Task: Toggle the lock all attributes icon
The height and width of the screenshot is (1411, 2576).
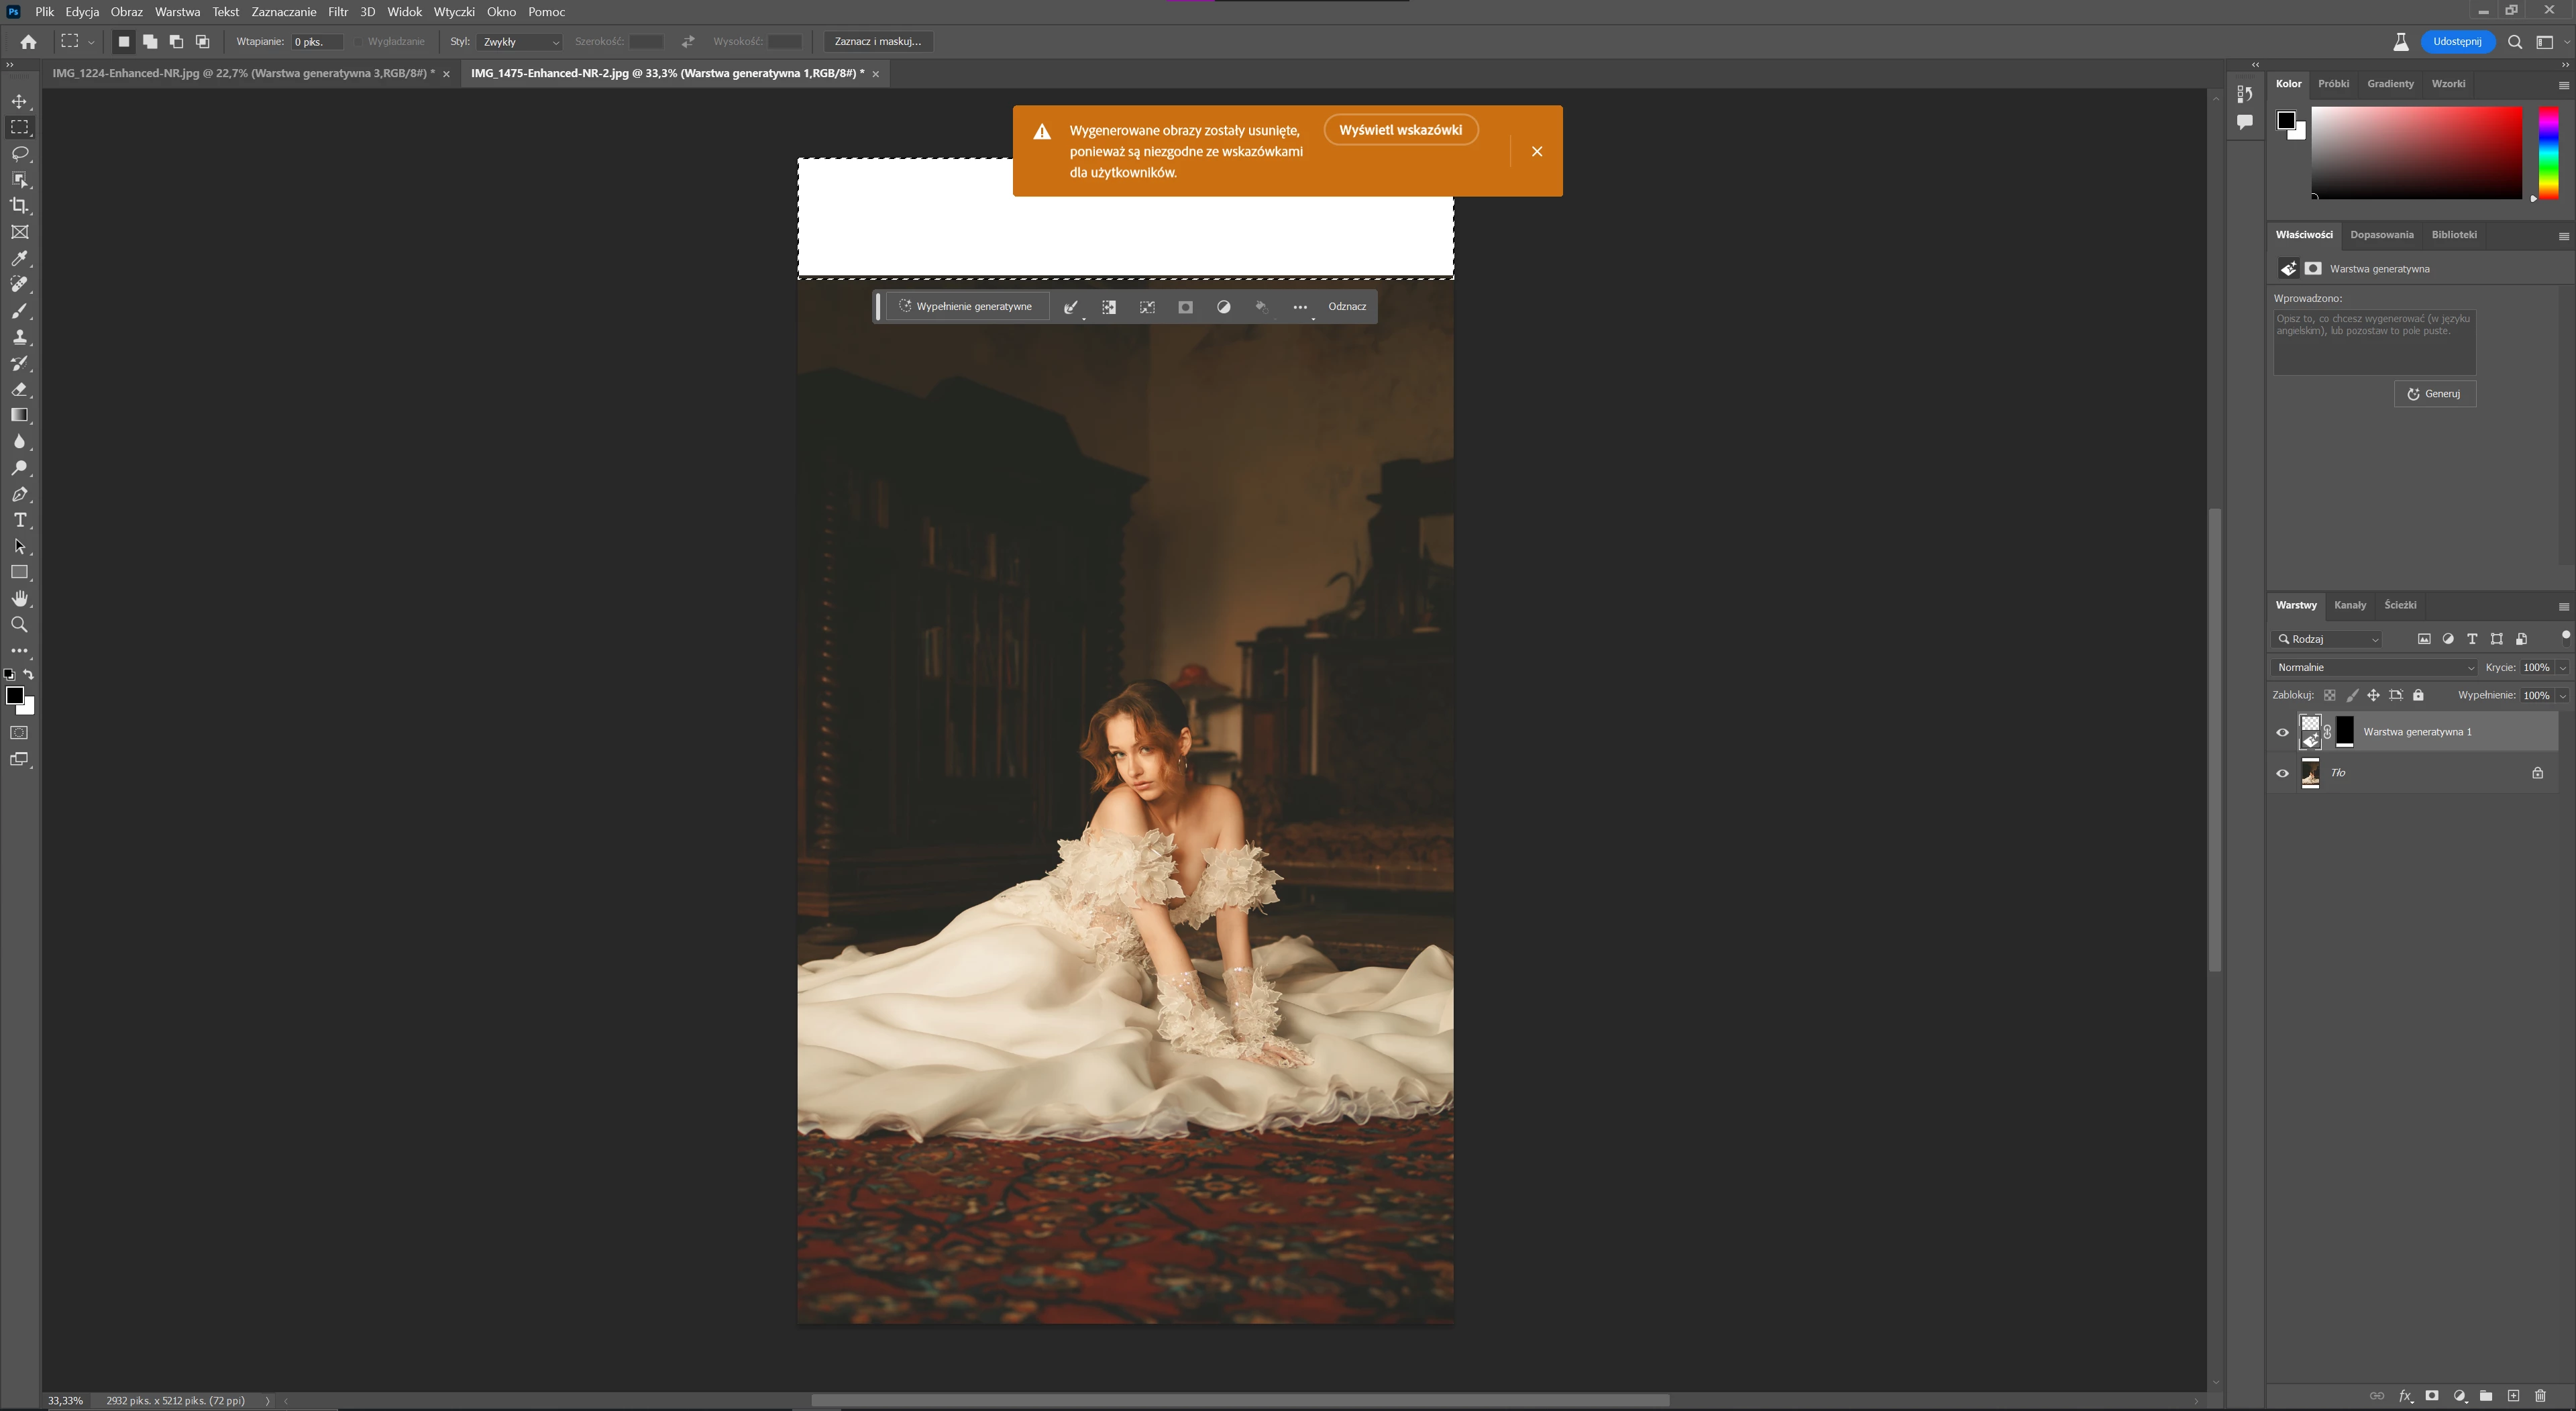Action: click(x=2418, y=695)
